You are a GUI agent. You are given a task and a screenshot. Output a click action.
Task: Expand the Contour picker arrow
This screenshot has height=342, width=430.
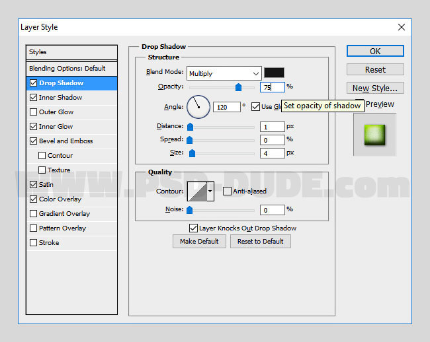[x=210, y=191]
